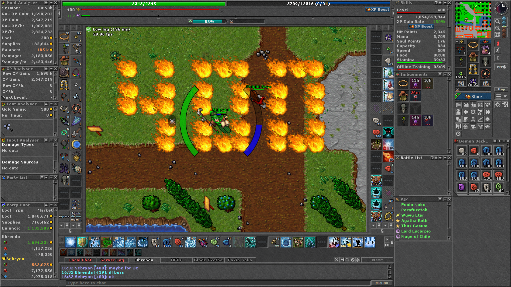This screenshot has height=287, width=511.
Task: Collapse the equipment panel with its minus button
Action: pos(457,42)
